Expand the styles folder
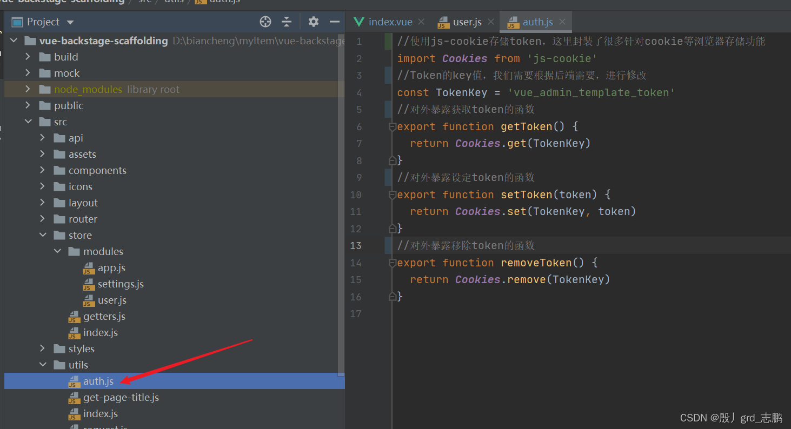 tap(43, 348)
